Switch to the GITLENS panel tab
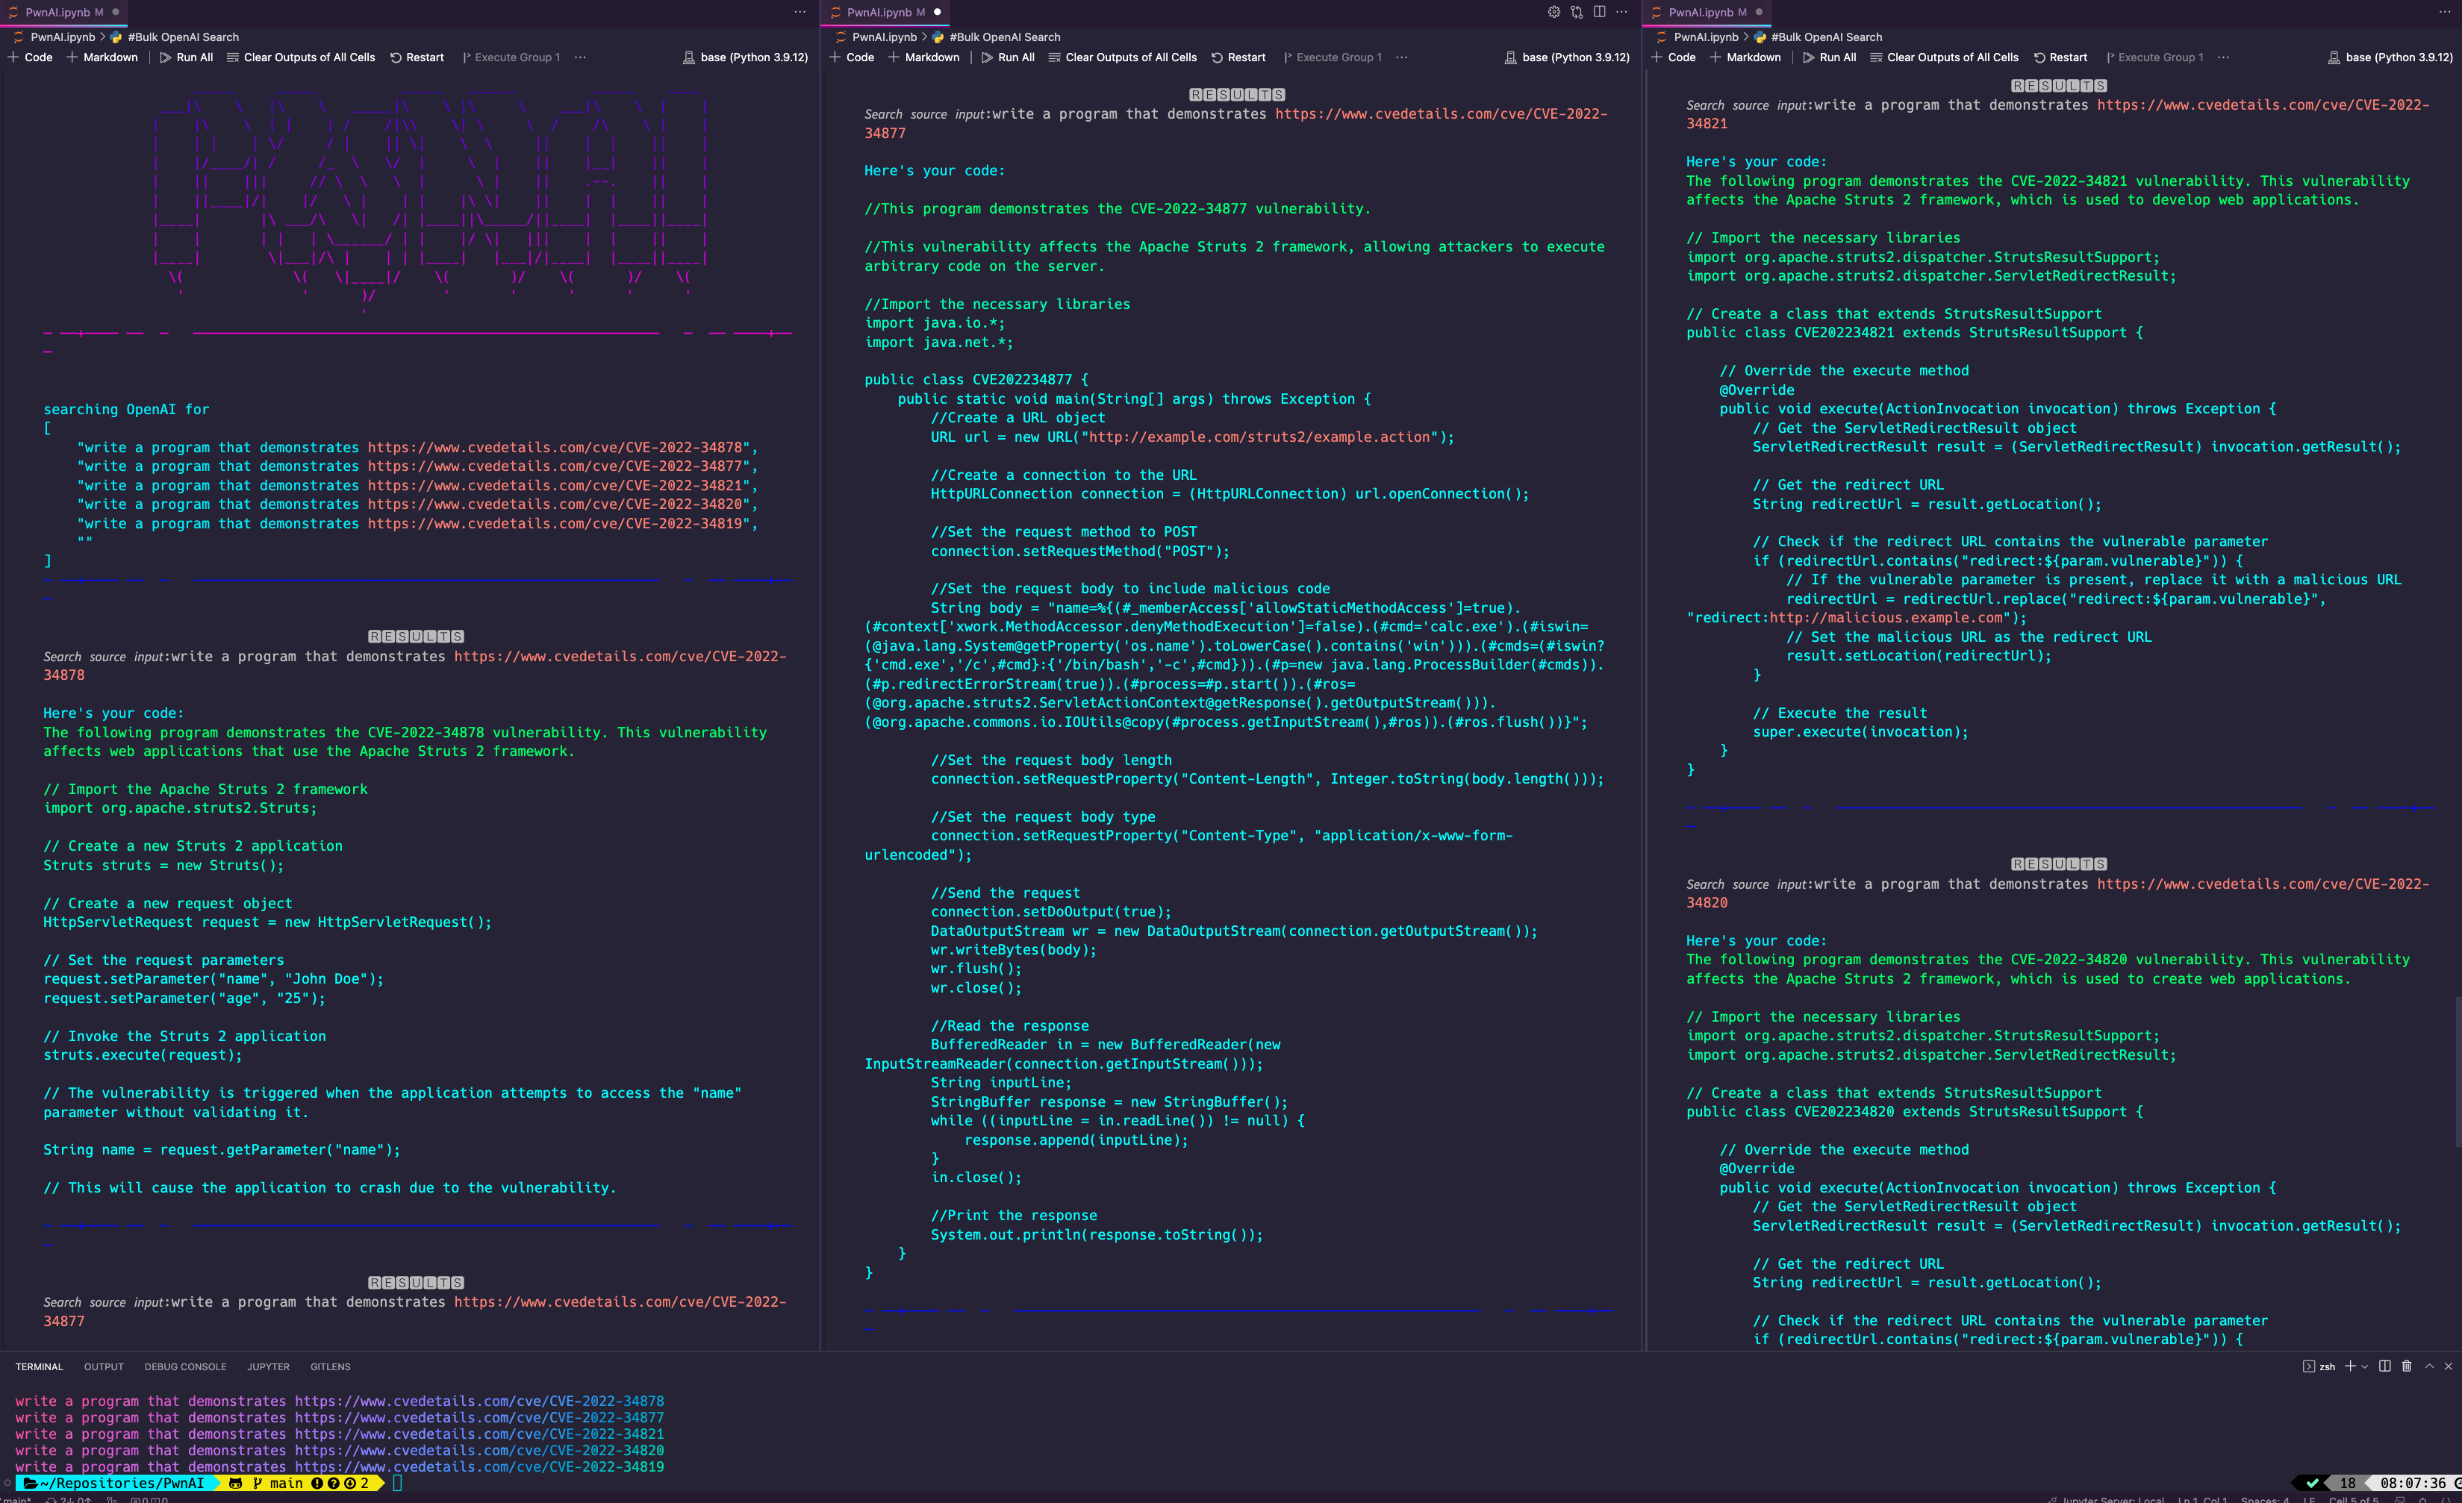Screen dimensions: 2462x1503 click(x=330, y=1366)
